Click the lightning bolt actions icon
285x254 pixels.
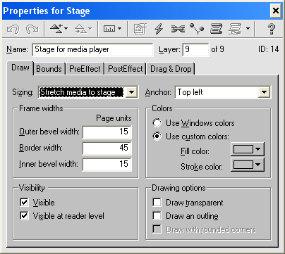(159, 29)
